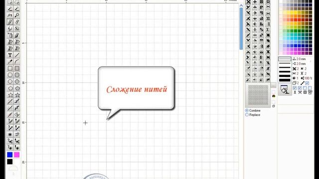Select the filled Polygon tool
Viewport: 319px width, 179px height.
click(x=17, y=89)
